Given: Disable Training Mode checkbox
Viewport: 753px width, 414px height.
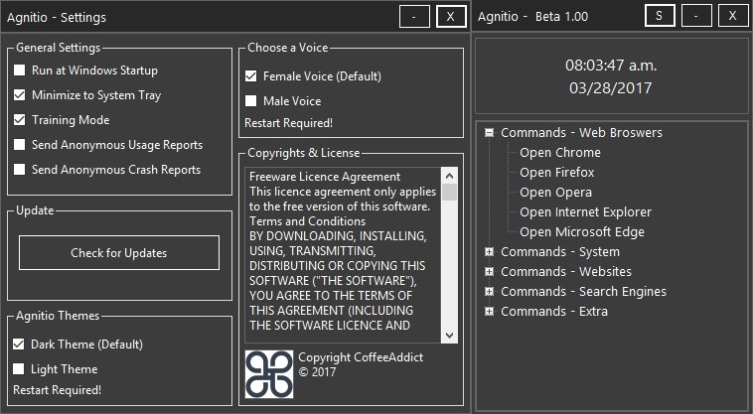Looking at the screenshot, I should pos(19,120).
